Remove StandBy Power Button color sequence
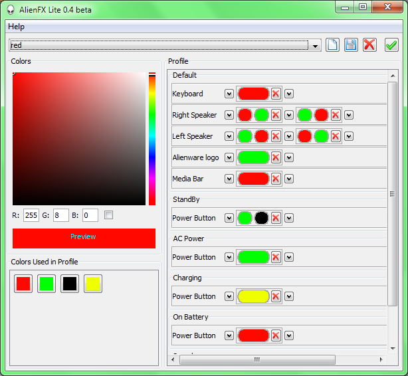Image resolution: width=408 pixels, height=376 pixels. pyautogui.click(x=276, y=218)
